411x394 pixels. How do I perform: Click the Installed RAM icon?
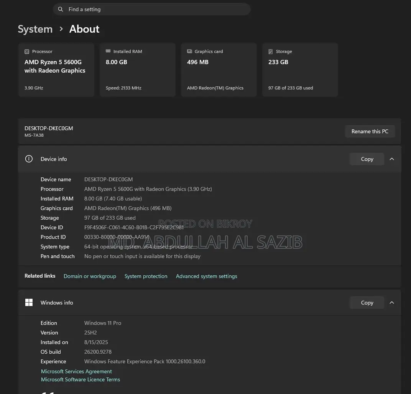108,51
